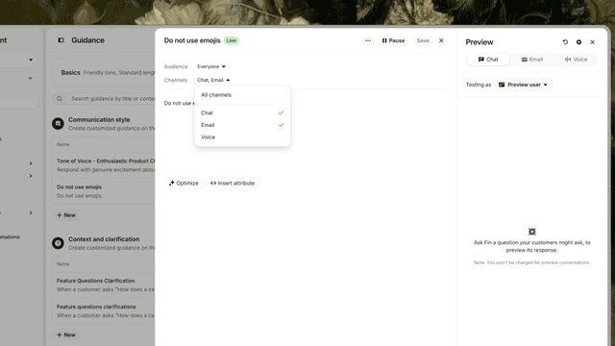Open Feature Questions Clarification row
Viewport: 615px width, 346px height.
point(104,284)
